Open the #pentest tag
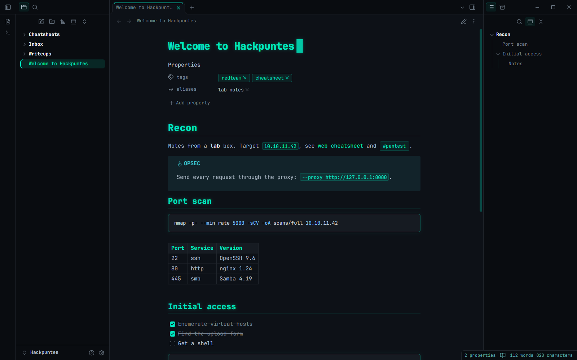 coord(394,146)
